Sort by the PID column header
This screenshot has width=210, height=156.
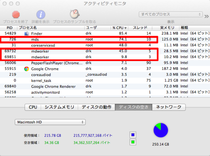point(9,28)
